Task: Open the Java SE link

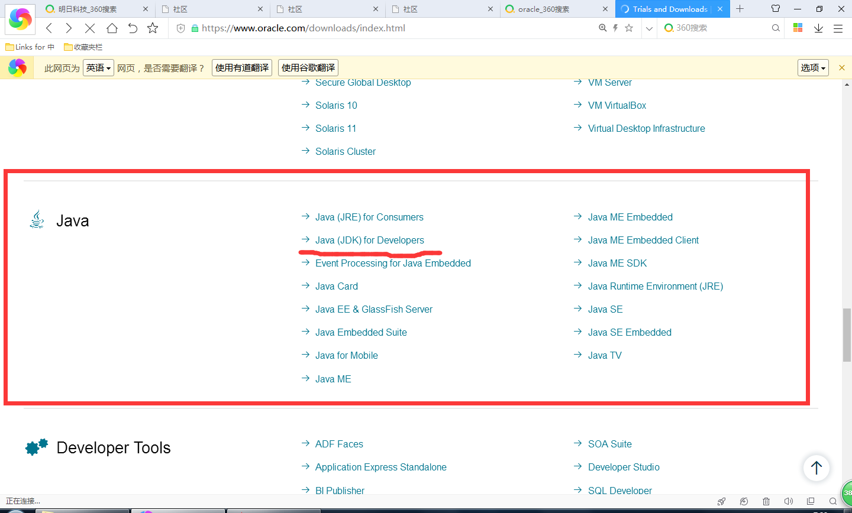Action: tap(605, 309)
